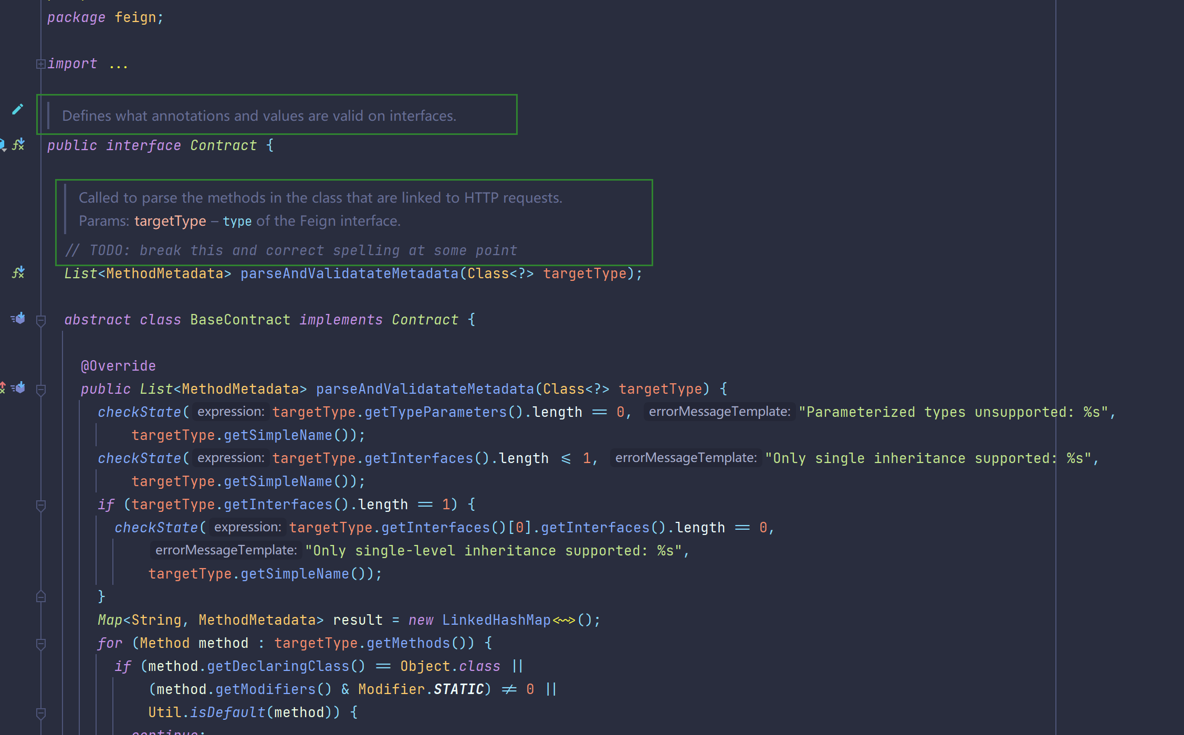The image size is (1184, 735).
Task: Click the pencil icon to edit the rendered javadoc
Action: (x=17, y=109)
